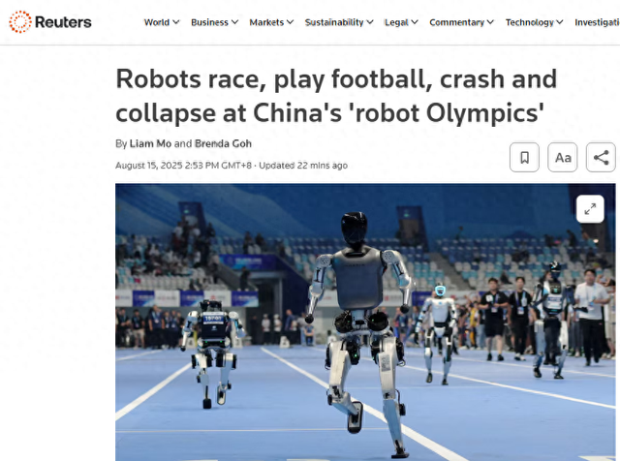Screen dimensions: 620x461
Task: Expand the Technology menu chevron
Action: pos(560,22)
